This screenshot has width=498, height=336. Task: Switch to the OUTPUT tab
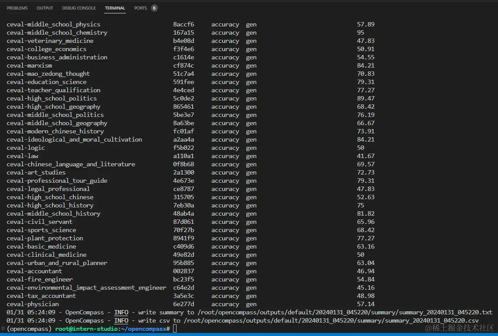point(45,8)
